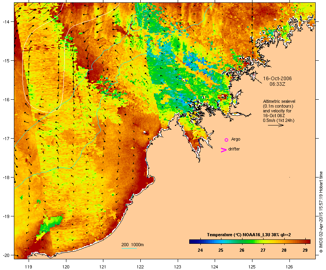Click colorbar value 26
This screenshot has width=326, height=270.
pyautogui.click(x=242, y=250)
